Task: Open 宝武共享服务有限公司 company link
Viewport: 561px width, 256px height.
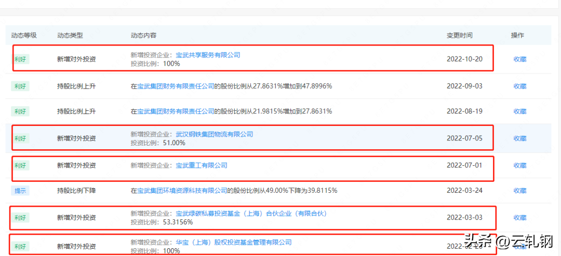Action: pyautogui.click(x=208, y=55)
